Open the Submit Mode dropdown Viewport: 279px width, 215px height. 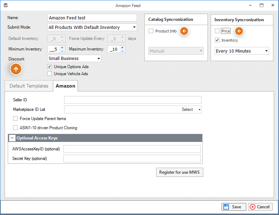point(134,27)
